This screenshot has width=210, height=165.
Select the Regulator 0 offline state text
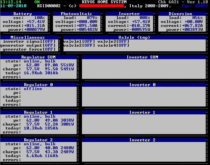click(x=33, y=89)
